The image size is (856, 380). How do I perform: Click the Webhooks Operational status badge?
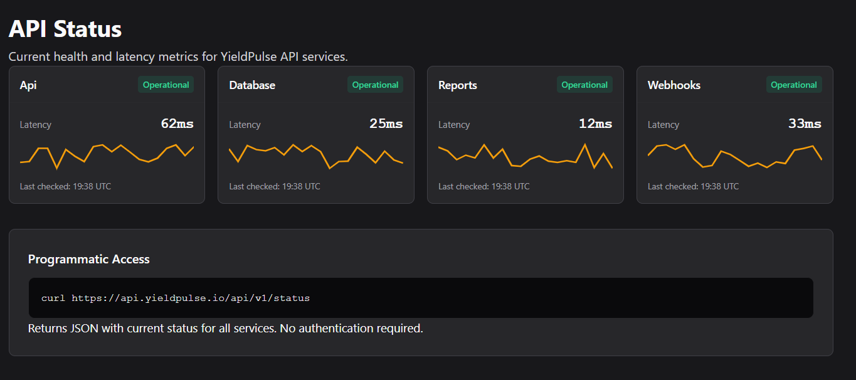[x=793, y=85]
